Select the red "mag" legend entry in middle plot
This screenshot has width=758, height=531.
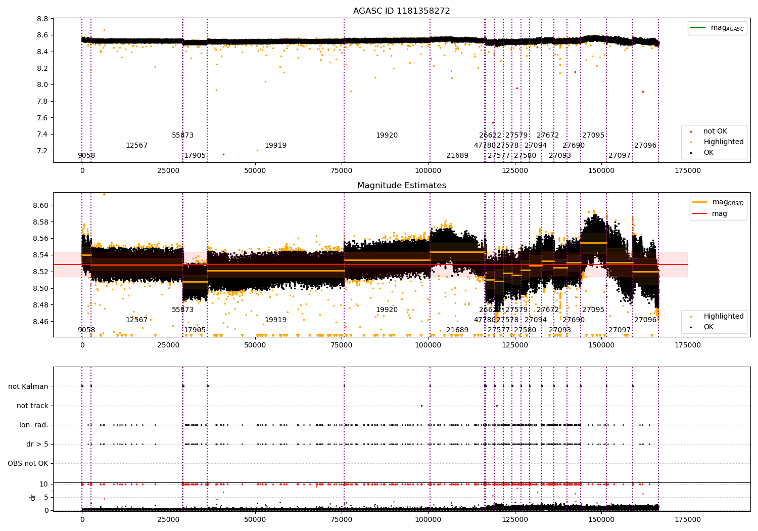click(x=710, y=214)
